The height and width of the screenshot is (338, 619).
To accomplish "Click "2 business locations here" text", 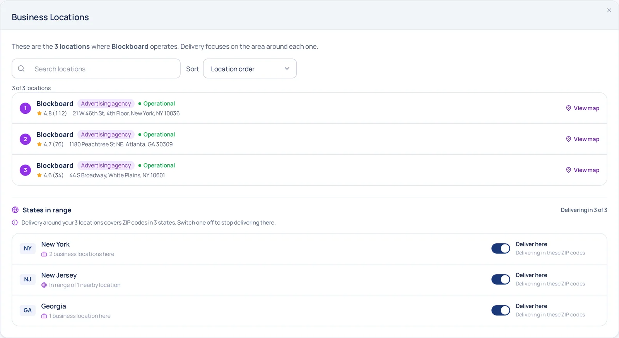I will (x=82, y=254).
